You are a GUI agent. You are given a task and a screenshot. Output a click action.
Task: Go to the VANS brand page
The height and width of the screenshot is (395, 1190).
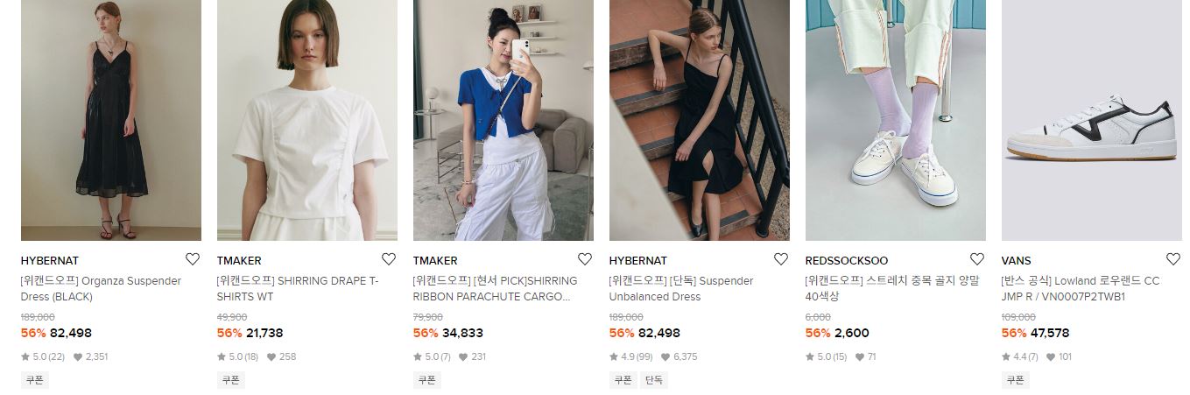coord(1017,261)
